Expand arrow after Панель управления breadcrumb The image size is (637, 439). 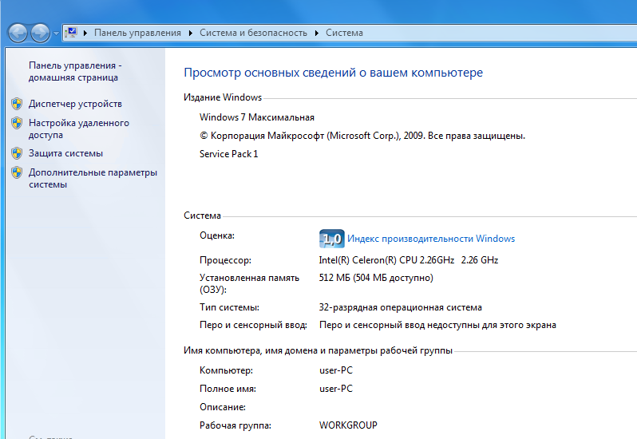(x=191, y=33)
